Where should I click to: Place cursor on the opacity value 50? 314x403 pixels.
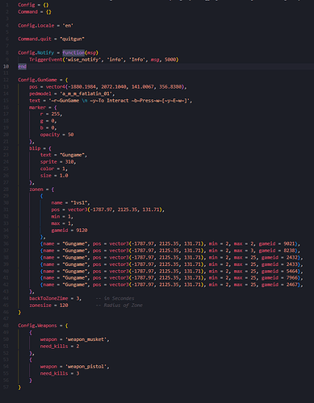coord(70,135)
